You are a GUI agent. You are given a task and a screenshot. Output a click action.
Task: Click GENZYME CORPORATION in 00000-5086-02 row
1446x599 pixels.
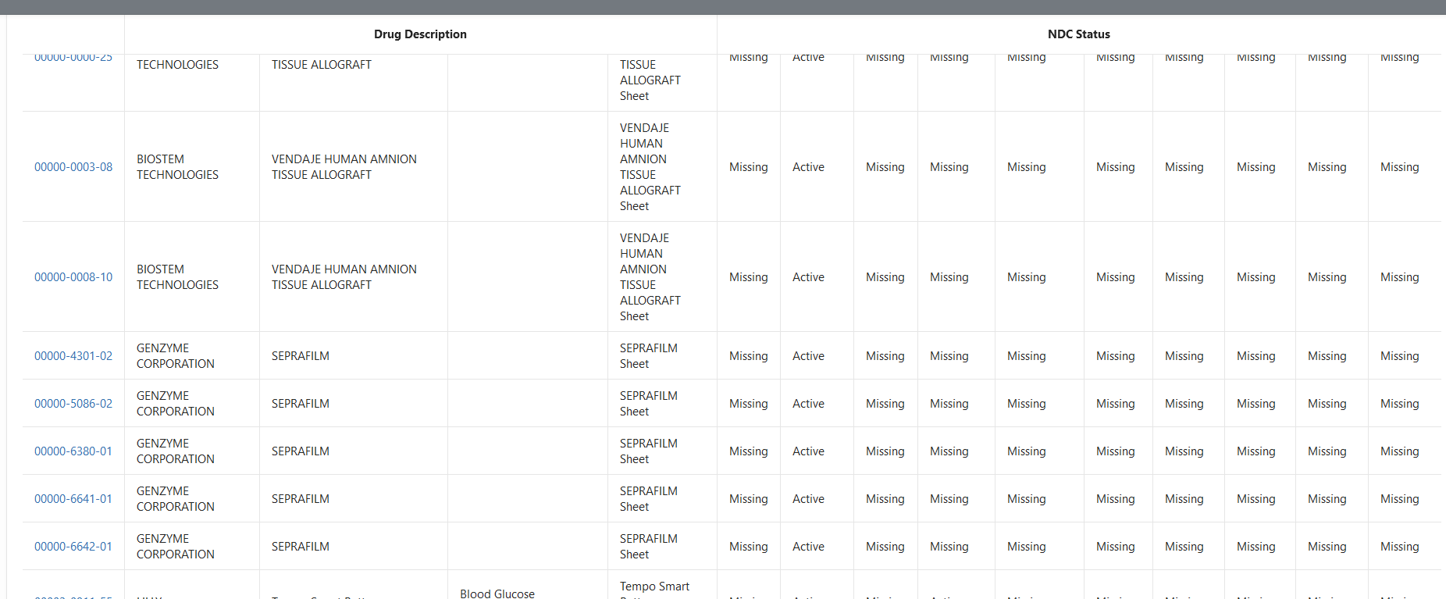tap(175, 404)
